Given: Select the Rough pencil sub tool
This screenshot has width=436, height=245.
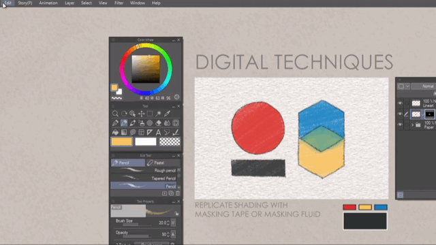Looking at the screenshot, I should [144, 170].
